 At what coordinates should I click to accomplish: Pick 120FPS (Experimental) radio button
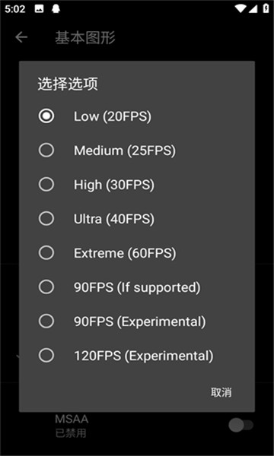46,356
